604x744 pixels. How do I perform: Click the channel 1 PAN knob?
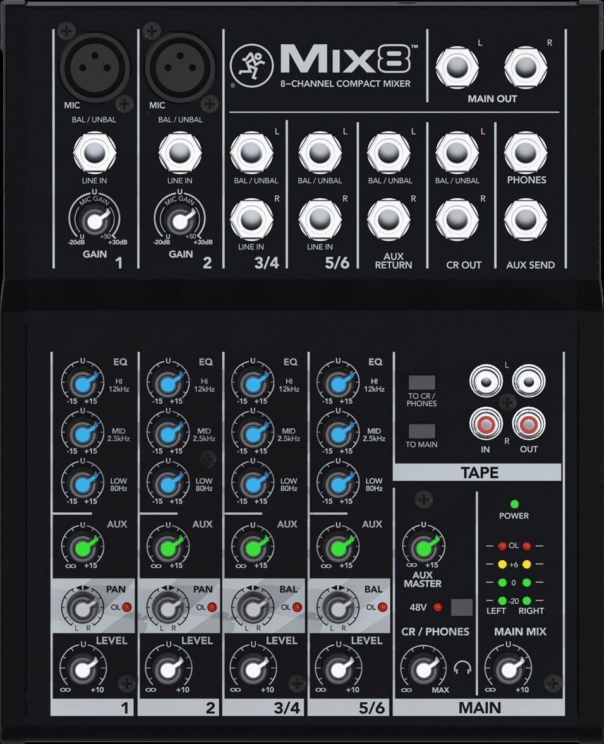tap(83, 608)
